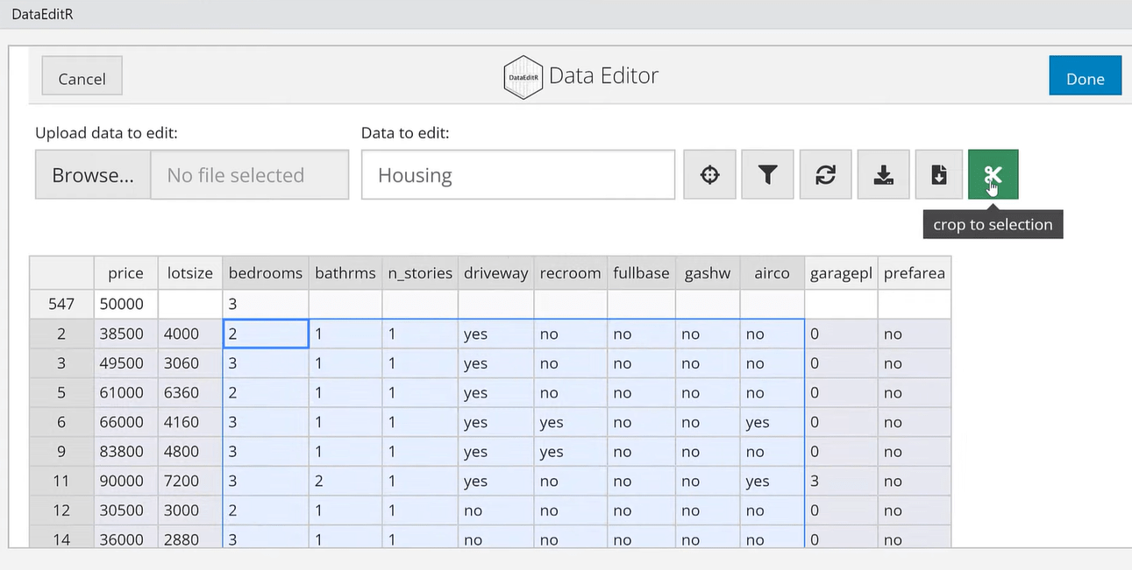The image size is (1132, 570).
Task: Select the bathrms column header
Action: point(345,273)
